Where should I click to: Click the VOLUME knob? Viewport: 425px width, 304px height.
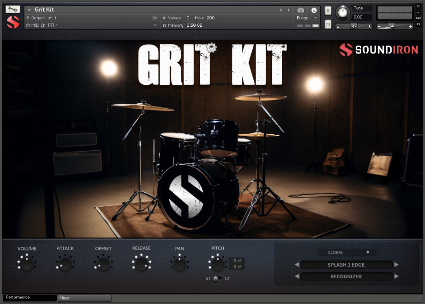pos(27,263)
